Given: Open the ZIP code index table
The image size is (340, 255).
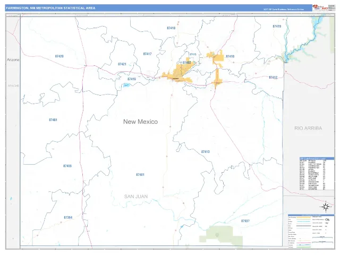Looking at the screenshot, I should (317, 174).
